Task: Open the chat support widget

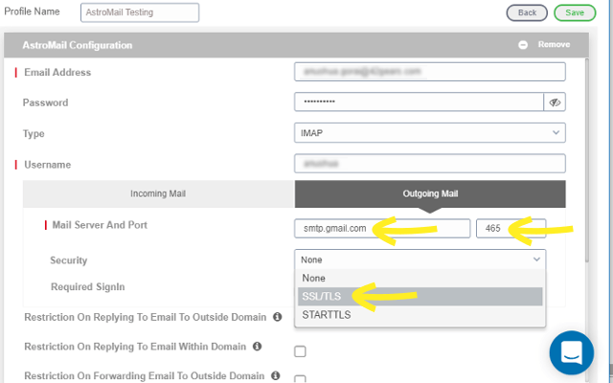Action: coord(572,353)
